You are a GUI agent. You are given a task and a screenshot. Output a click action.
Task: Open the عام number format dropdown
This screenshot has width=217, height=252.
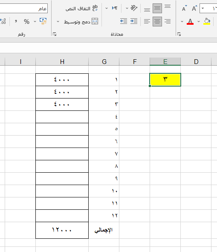coord(23,9)
